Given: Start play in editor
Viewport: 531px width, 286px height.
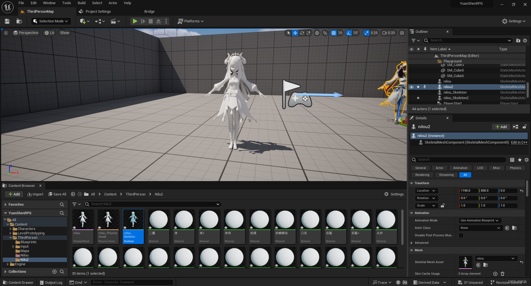Looking at the screenshot, I should coord(135,21).
